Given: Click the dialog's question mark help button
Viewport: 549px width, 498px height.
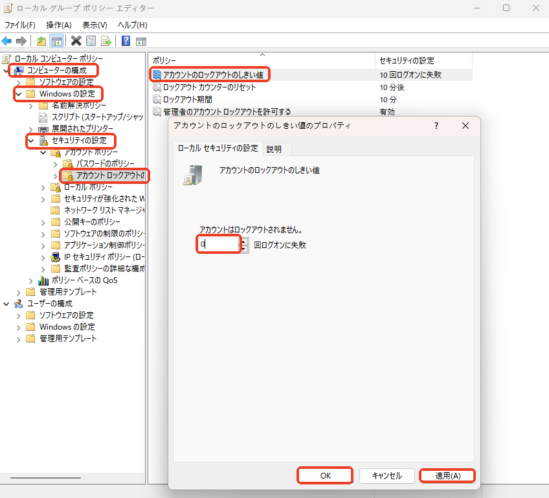Looking at the screenshot, I should tap(436, 126).
